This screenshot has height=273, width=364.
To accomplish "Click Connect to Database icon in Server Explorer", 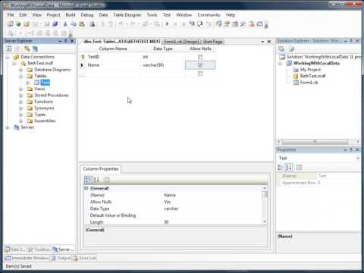I will 27,49.
